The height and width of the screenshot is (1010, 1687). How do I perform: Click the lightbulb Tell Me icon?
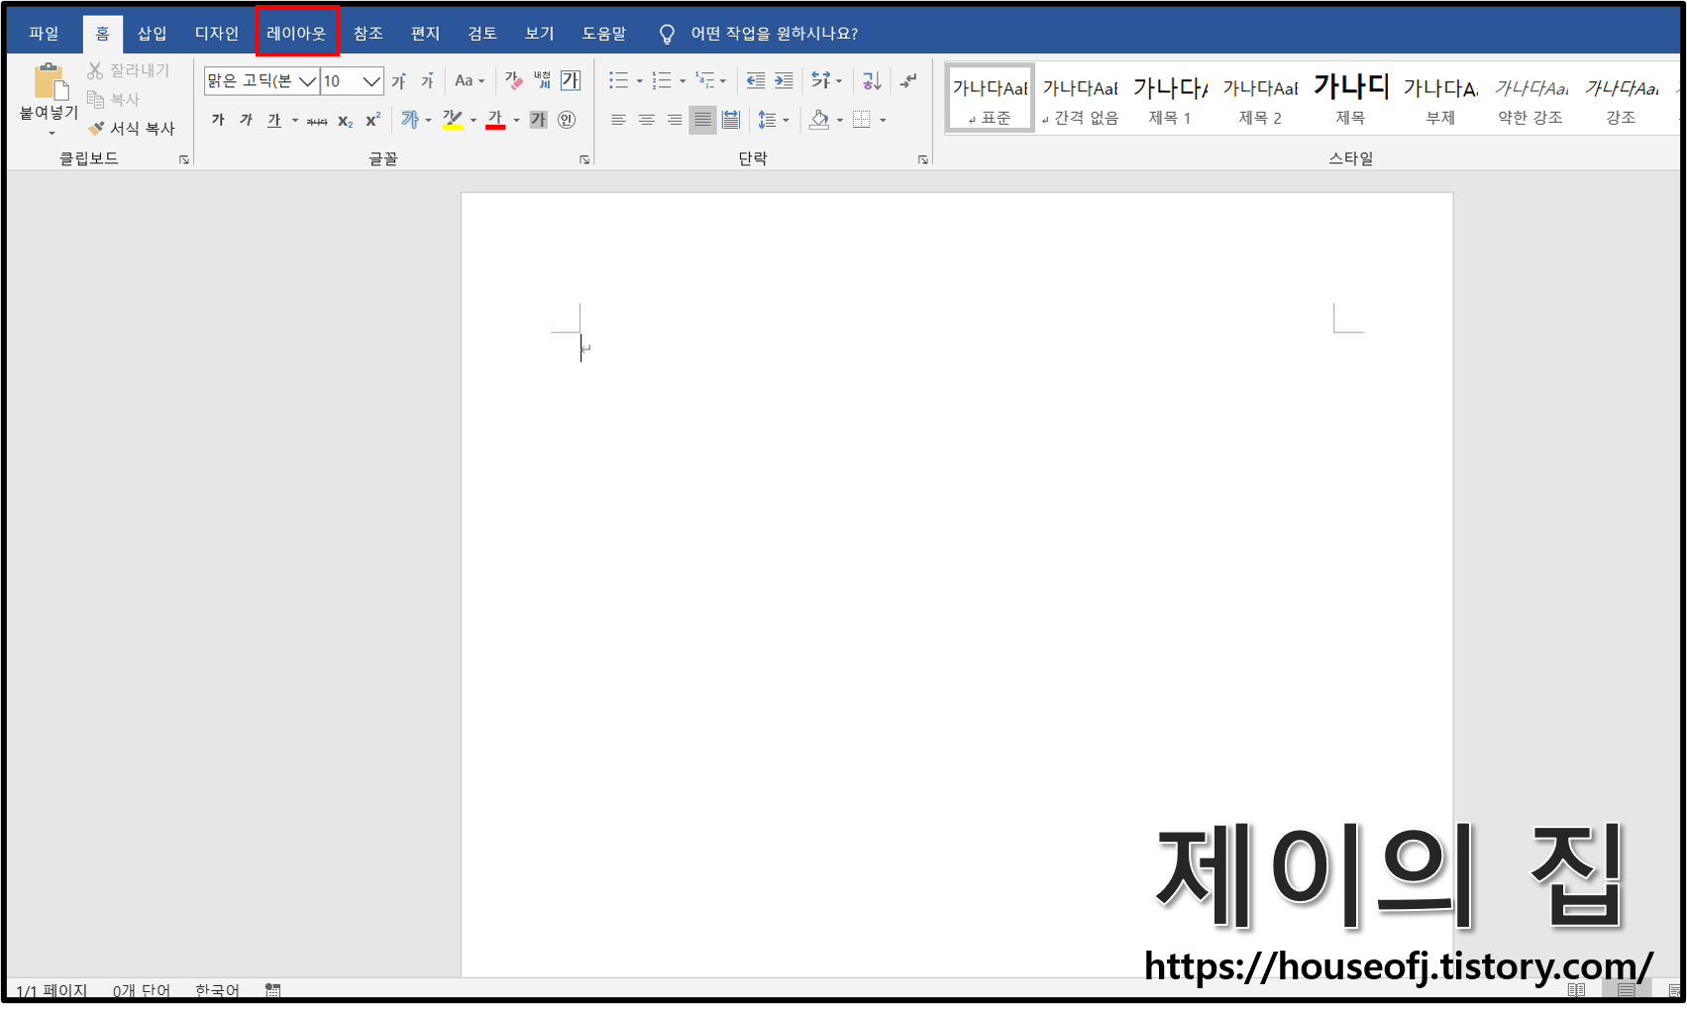pyautogui.click(x=667, y=35)
